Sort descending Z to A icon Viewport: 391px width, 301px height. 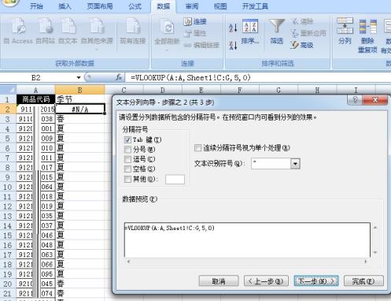point(233,45)
